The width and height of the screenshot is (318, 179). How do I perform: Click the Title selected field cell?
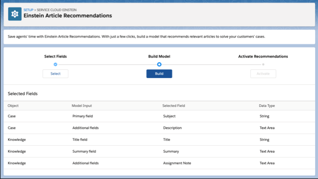pyautogui.click(x=166, y=139)
